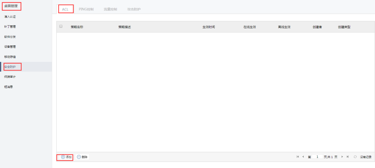Image resolution: width=375 pixels, height=168 pixels.
Task: Go to previous page using the arrow
Action: point(303,157)
